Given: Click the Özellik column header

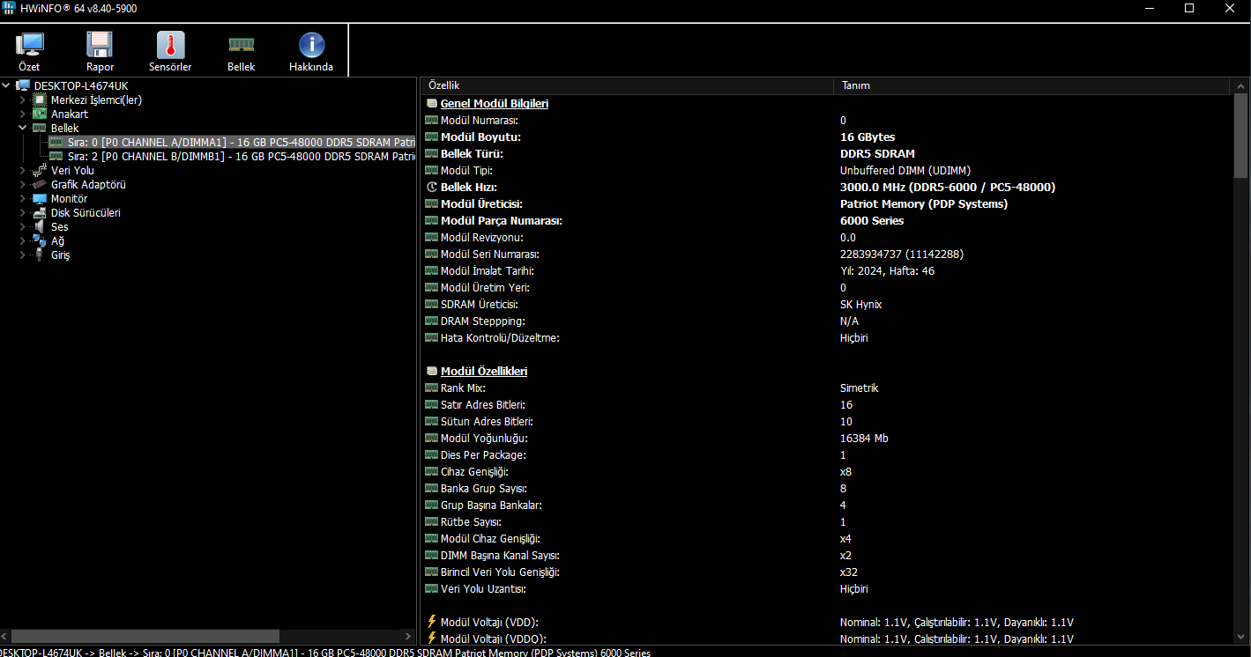Looking at the screenshot, I should [x=628, y=85].
